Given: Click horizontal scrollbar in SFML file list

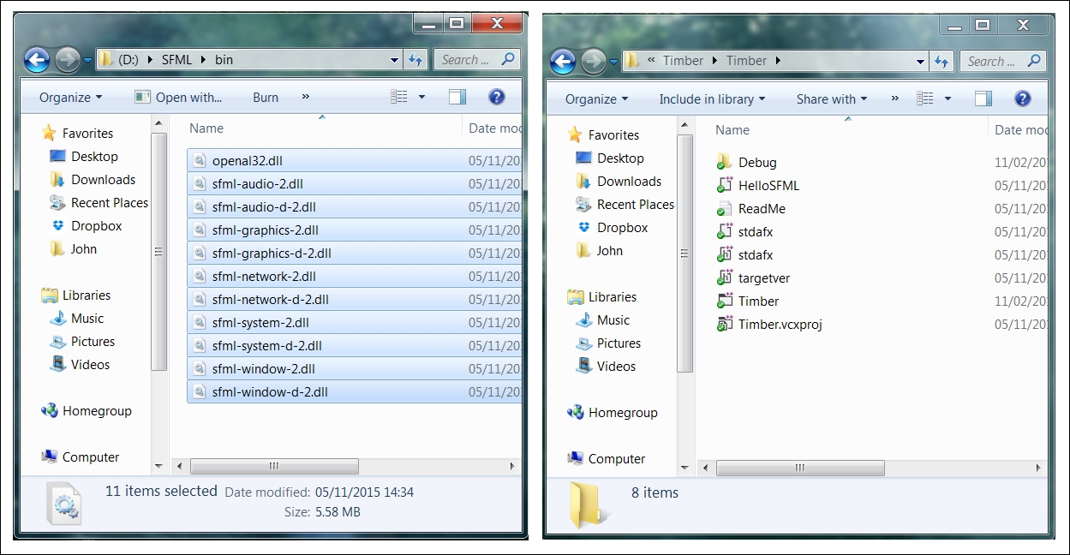Looking at the screenshot, I should [x=274, y=467].
